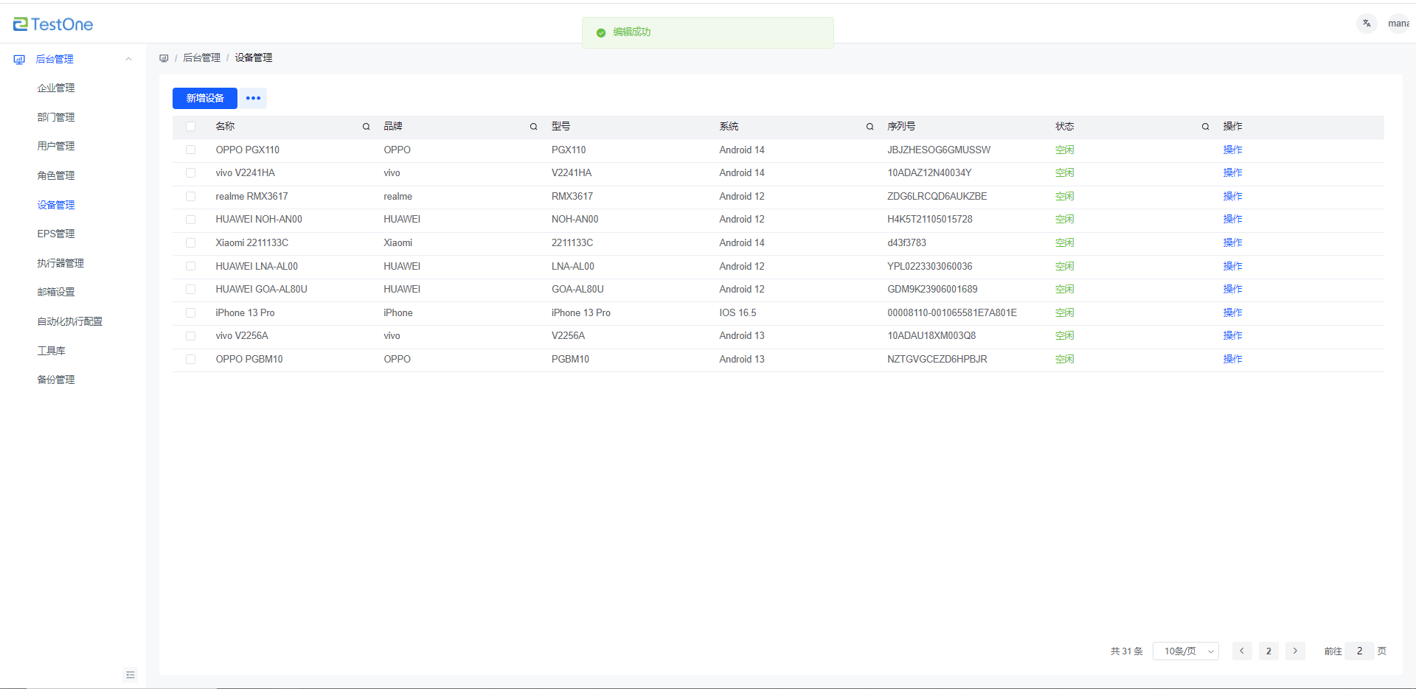Check the OPPO PGX110 row checkbox

click(190, 150)
